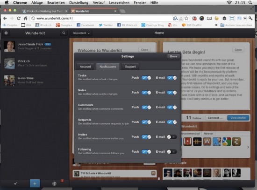
Task: Click the View profile button
Action: (x=238, y=118)
